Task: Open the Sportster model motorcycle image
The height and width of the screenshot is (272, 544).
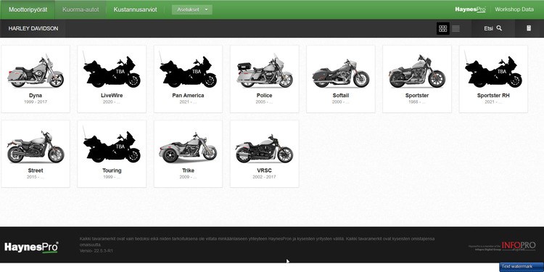Action: (417, 72)
